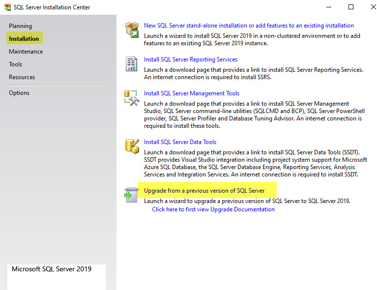
Task: Launch Upgrade from a previous version of SQL Server
Action: pos(204,191)
